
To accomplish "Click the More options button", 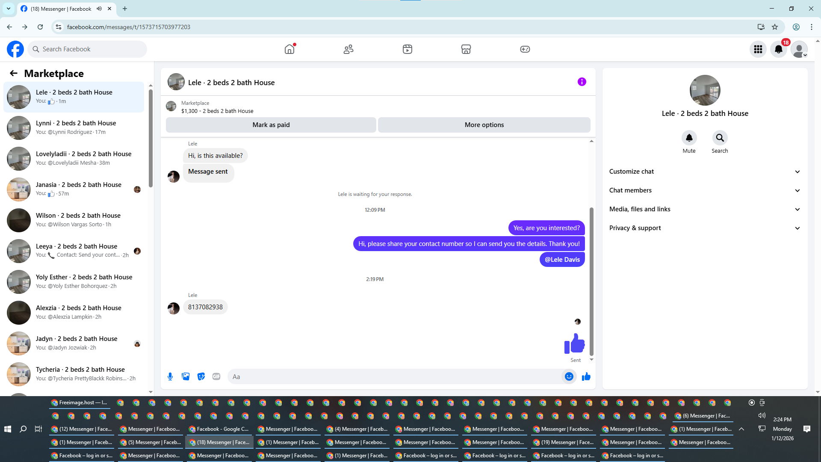I will click(484, 125).
